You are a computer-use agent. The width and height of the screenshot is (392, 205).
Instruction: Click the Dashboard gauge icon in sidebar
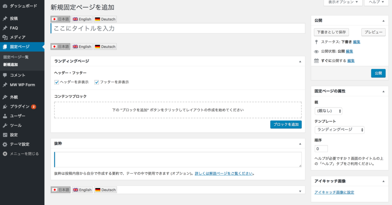(5, 6)
